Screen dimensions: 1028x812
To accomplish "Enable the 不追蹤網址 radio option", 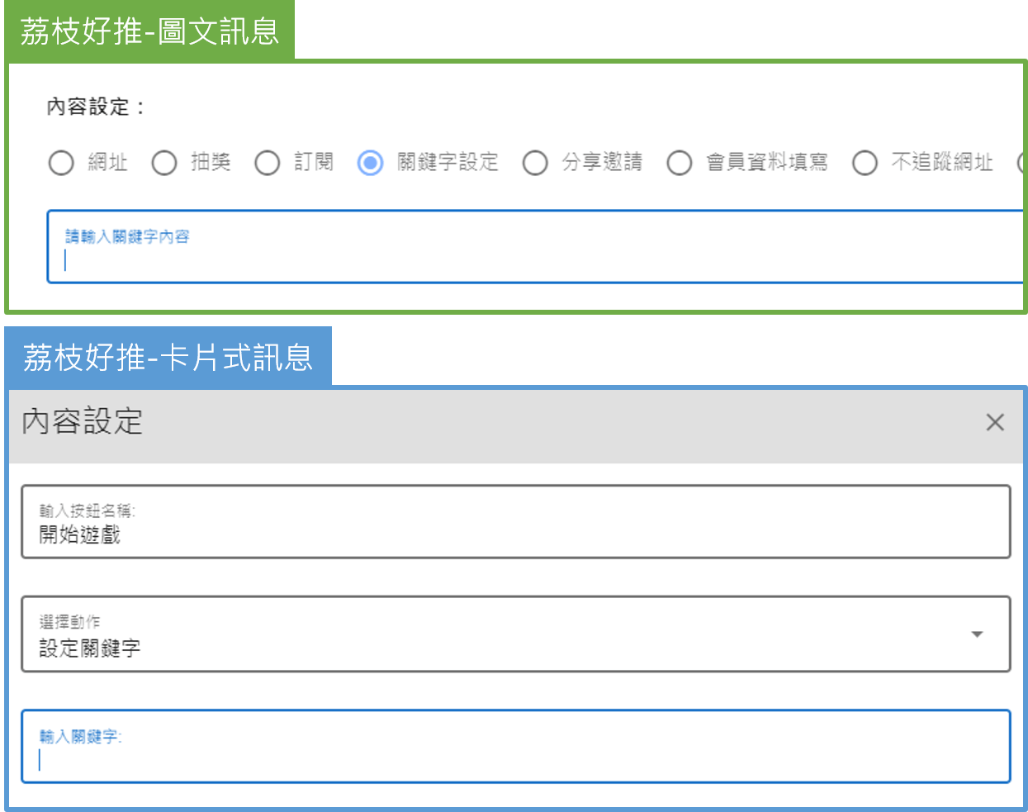I will point(865,163).
